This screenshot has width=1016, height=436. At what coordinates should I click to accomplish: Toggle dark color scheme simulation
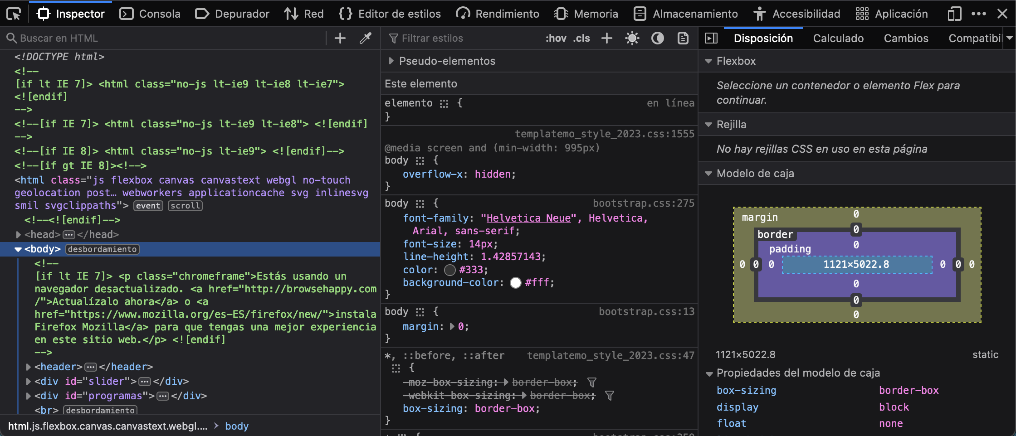657,39
